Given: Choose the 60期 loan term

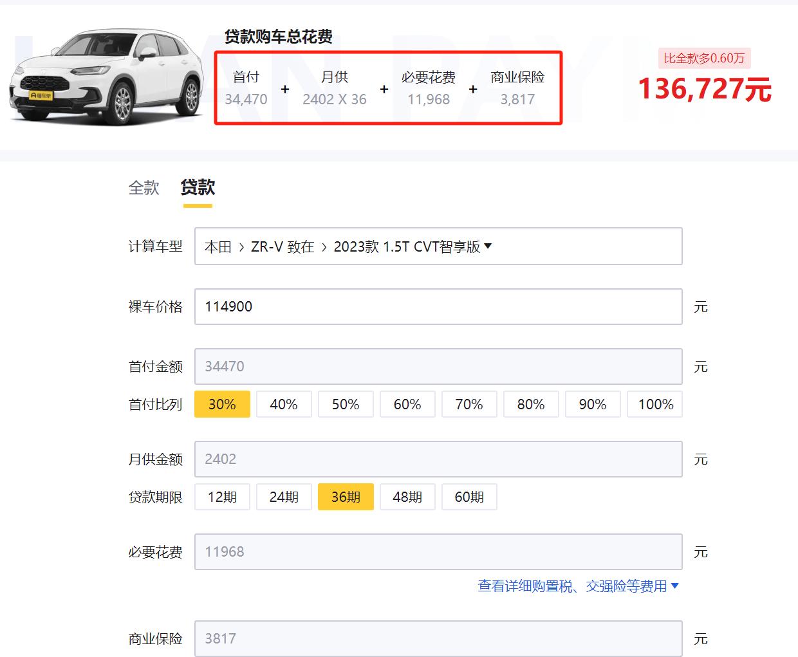Looking at the screenshot, I should pos(469,496).
